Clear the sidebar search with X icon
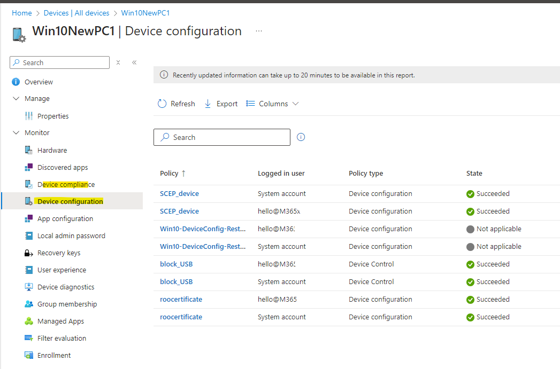The width and height of the screenshot is (560, 369). (118, 63)
